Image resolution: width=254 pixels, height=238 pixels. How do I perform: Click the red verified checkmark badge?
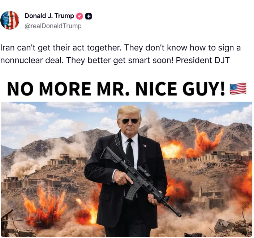coord(79,16)
